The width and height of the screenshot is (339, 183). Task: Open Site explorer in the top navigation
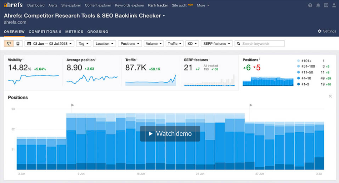71,5
